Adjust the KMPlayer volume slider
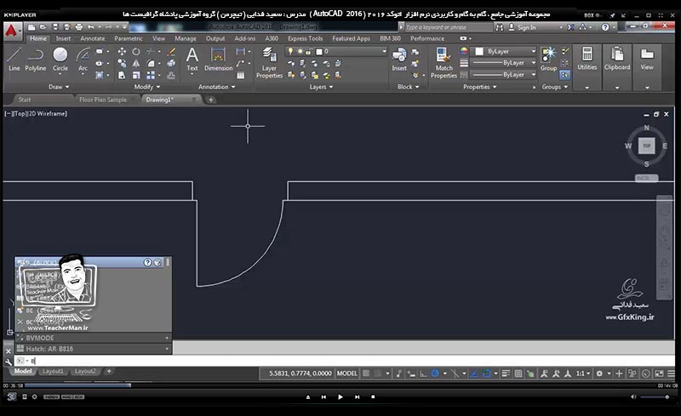This screenshot has height=416, width=681. (x=654, y=397)
